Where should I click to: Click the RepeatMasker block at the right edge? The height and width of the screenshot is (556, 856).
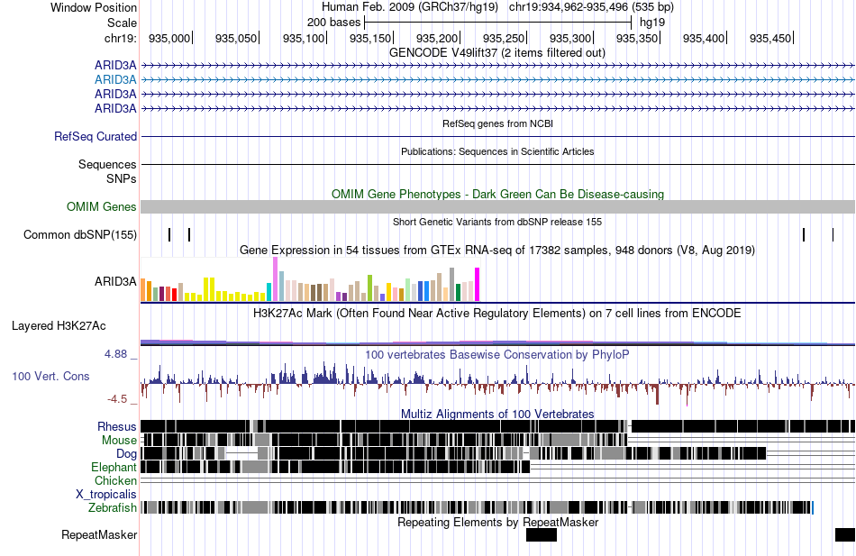coord(845,534)
